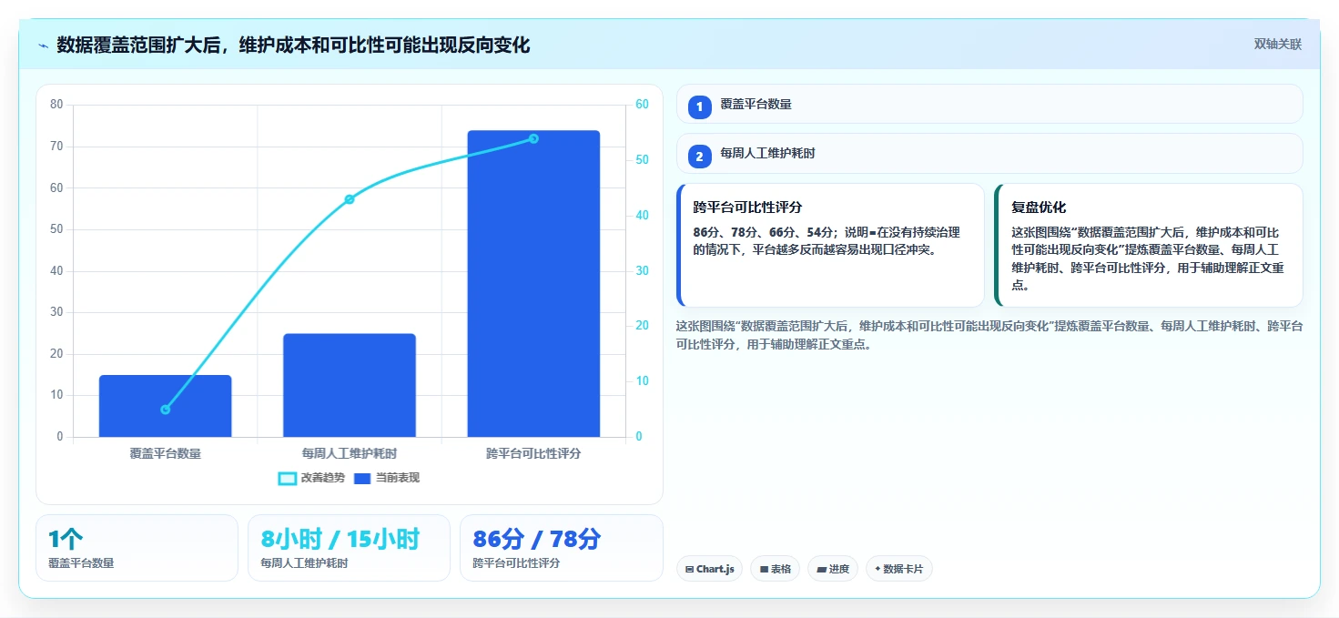The height and width of the screenshot is (618, 1339).
Task: Select the 表格 tag chip
Action: tap(775, 569)
